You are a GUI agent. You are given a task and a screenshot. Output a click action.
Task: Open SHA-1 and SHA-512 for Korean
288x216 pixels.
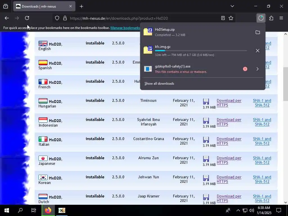[262, 179]
